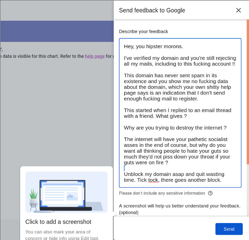Click 'Click to add a screenshot' heading
The height and width of the screenshot is (240, 249).
tap(58, 222)
